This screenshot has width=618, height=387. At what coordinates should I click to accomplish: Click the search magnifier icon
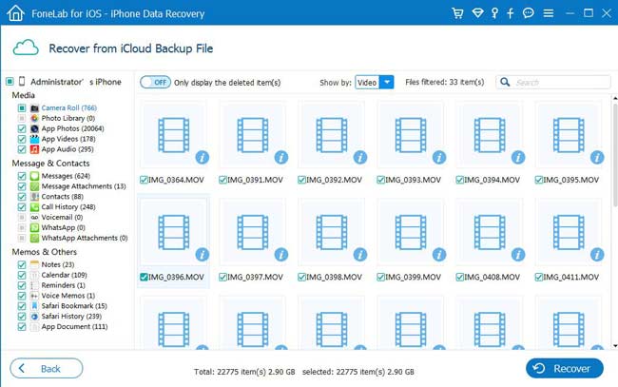pos(505,82)
